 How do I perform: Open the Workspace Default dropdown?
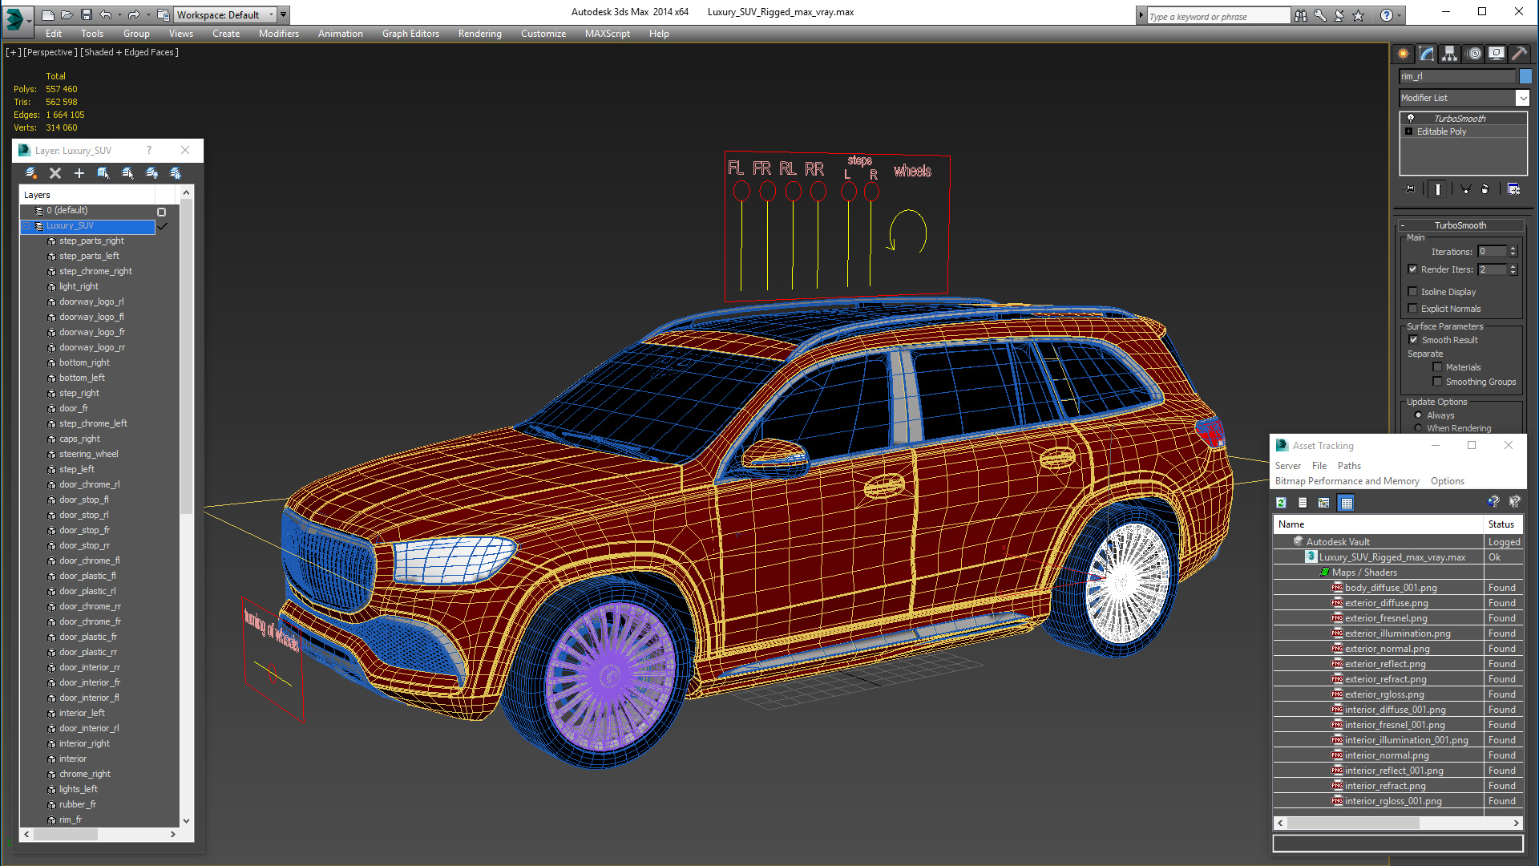271,14
